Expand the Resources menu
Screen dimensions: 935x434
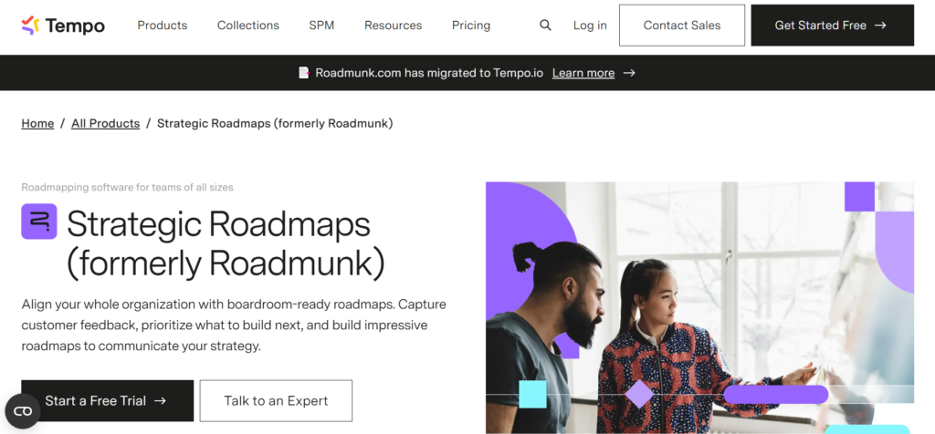393,26
